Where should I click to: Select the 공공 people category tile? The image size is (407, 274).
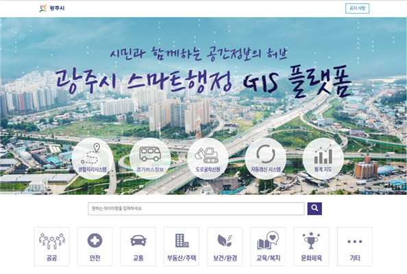(x=51, y=247)
